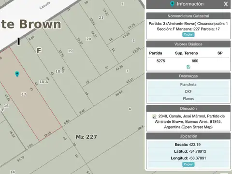Image resolution: width=232 pixels, height=174 pixels.
Task: Click the teal location pin on parcel 17
Action: (x=17, y=74)
